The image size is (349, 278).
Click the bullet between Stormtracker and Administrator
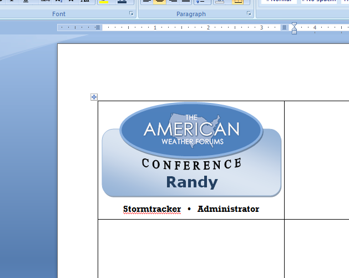[x=189, y=209]
